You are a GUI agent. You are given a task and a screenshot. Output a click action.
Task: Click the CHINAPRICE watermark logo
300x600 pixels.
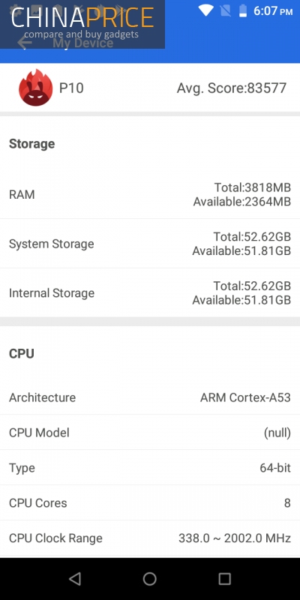(82, 24)
